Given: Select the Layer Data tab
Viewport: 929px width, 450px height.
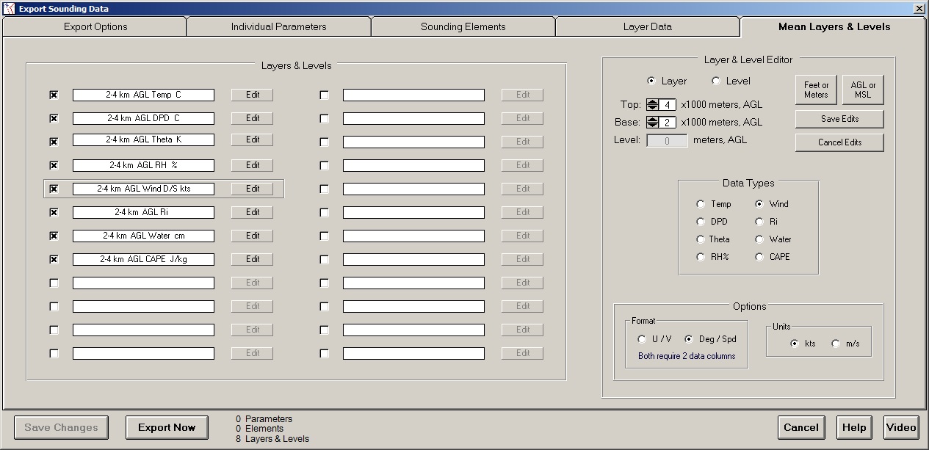Looking at the screenshot, I should pos(647,26).
